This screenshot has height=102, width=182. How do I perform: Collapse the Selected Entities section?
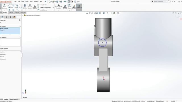[x=20, y=26]
